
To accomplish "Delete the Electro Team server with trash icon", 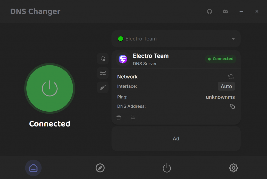I will [x=119, y=118].
